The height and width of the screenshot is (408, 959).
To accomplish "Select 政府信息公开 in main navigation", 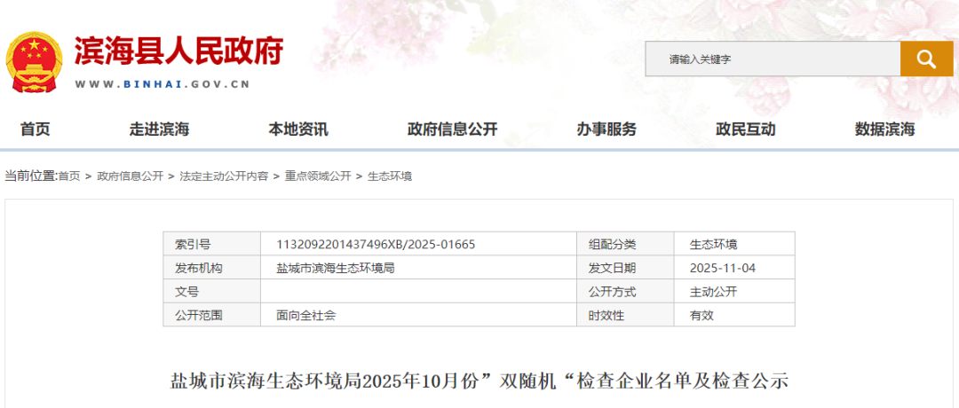I will (452, 129).
